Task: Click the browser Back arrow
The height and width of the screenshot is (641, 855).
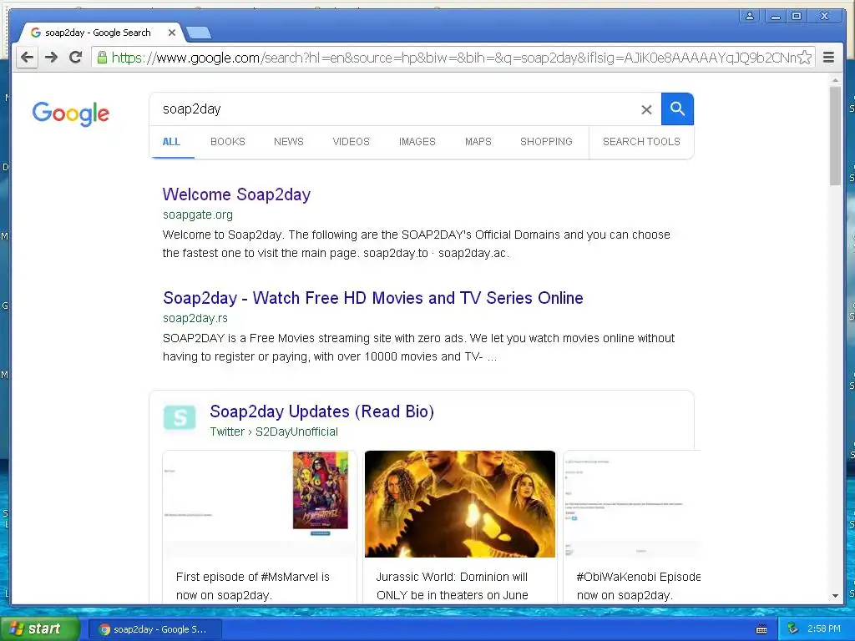Action: (x=27, y=58)
